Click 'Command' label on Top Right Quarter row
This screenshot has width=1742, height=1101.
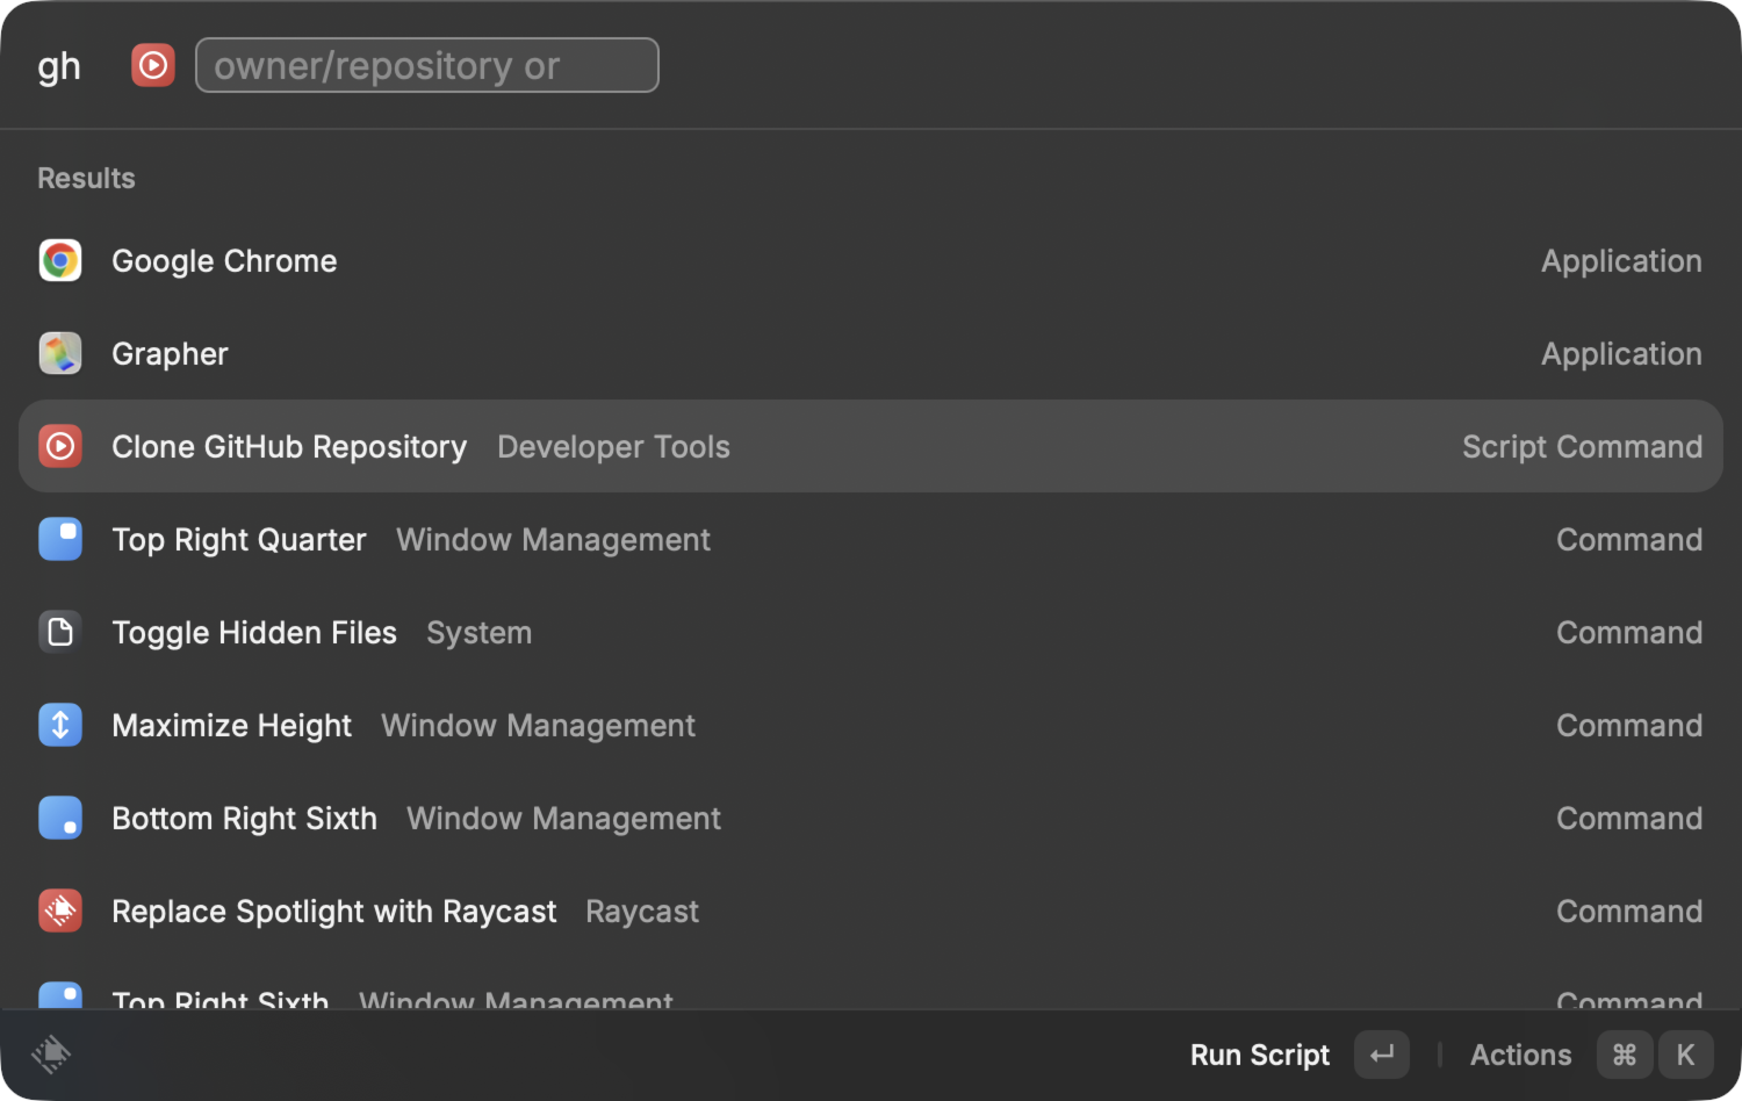[x=1629, y=539]
